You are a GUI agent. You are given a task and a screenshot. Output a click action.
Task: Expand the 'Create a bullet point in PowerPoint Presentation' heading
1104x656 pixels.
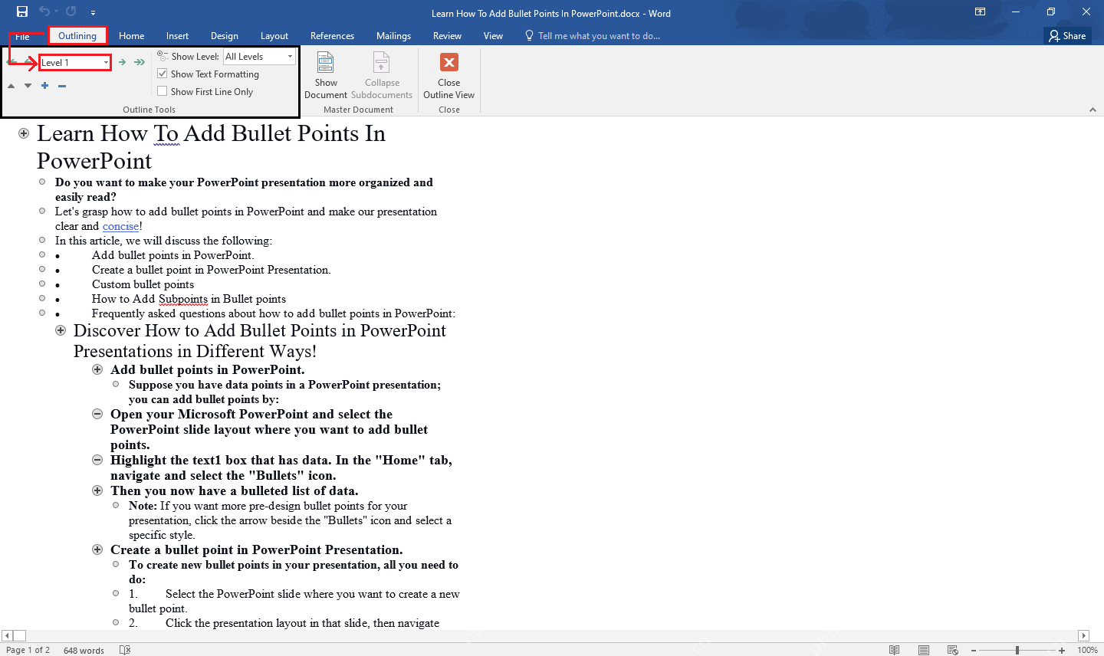[x=97, y=549]
